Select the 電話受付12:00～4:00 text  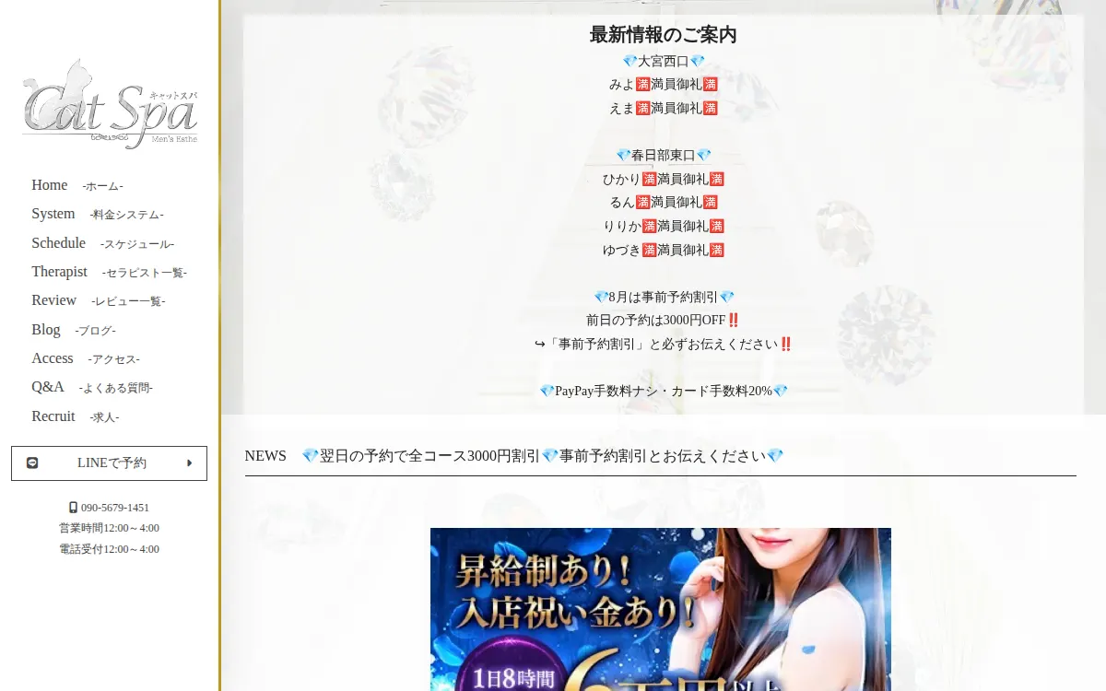tap(109, 549)
